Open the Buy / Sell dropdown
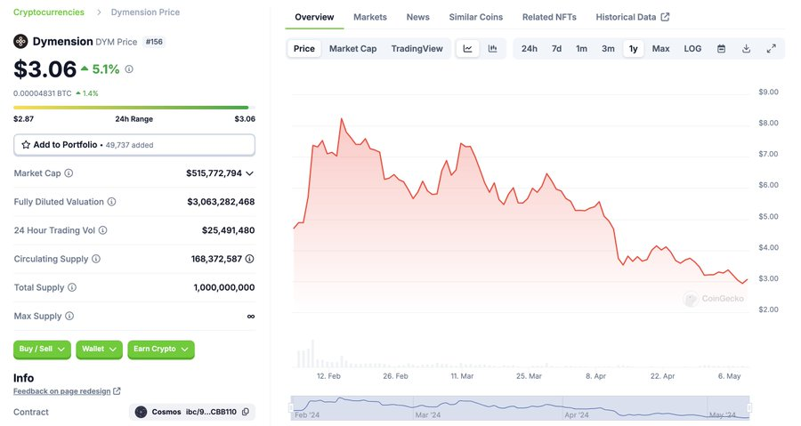Image resolution: width=801 pixels, height=426 pixels. (x=42, y=350)
